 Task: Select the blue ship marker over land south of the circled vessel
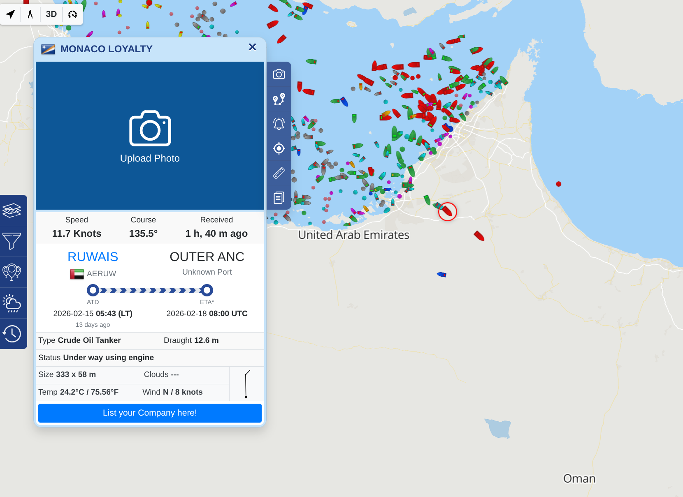[x=441, y=274]
